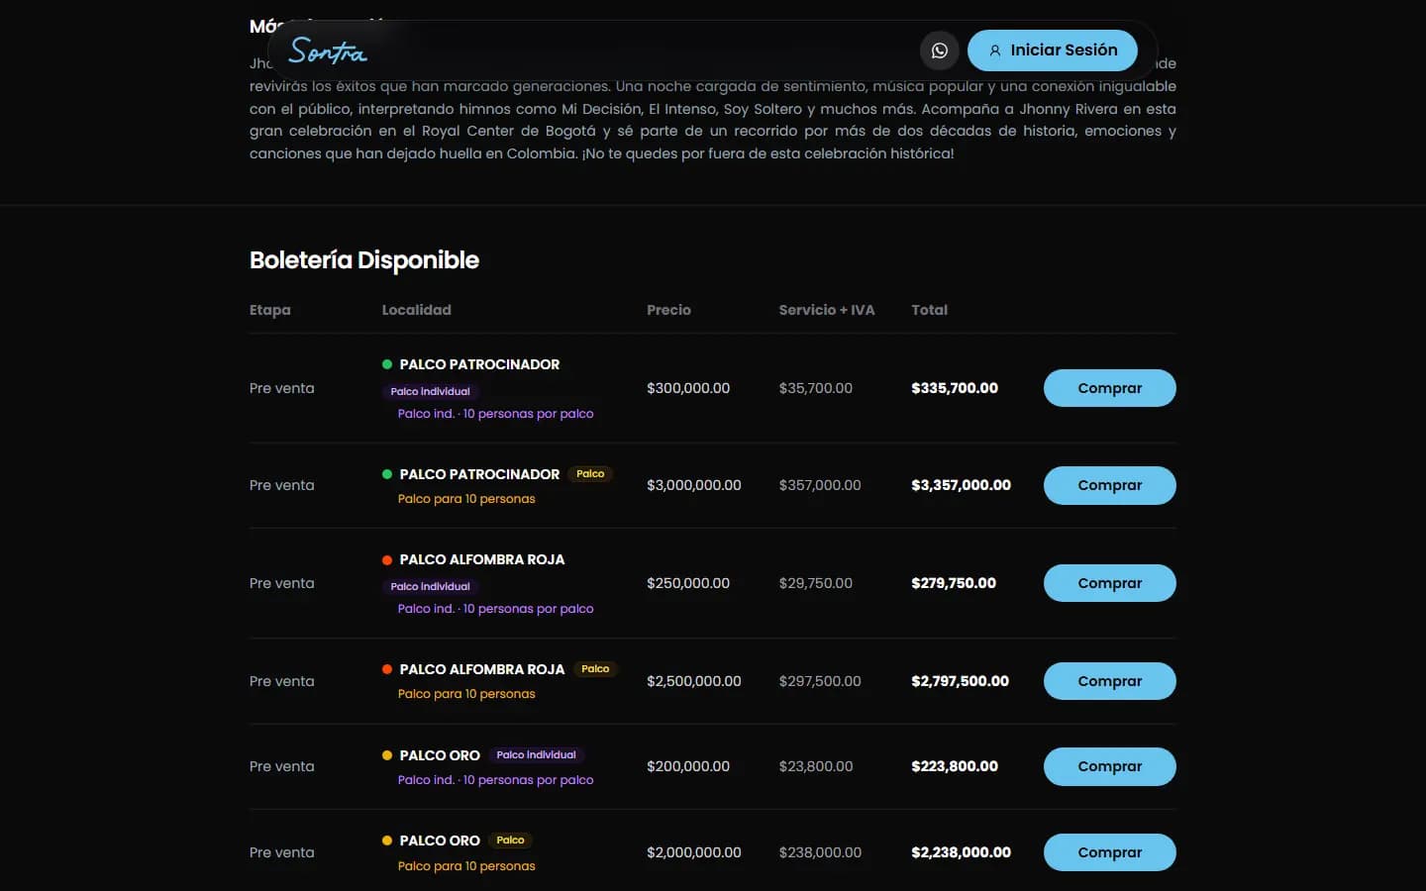
Task: Click price $3,000,000.00
Action: tap(693, 485)
